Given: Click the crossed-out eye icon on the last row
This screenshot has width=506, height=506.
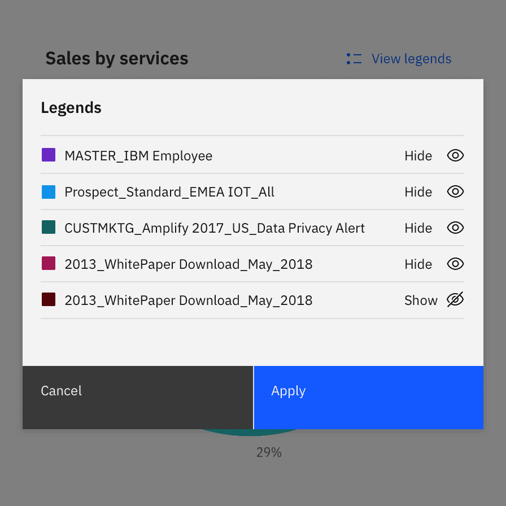Looking at the screenshot, I should click(x=455, y=300).
